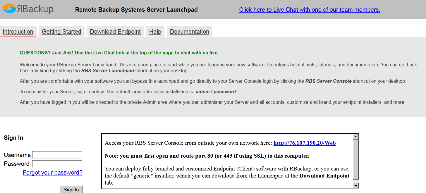Click the Remote Backup Systems Server Launchpad title
Image resolution: width=426 pixels, height=193 pixels.
coord(136,10)
